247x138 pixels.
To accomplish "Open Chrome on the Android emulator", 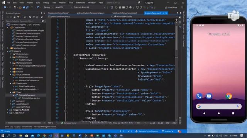I will 228,96.
